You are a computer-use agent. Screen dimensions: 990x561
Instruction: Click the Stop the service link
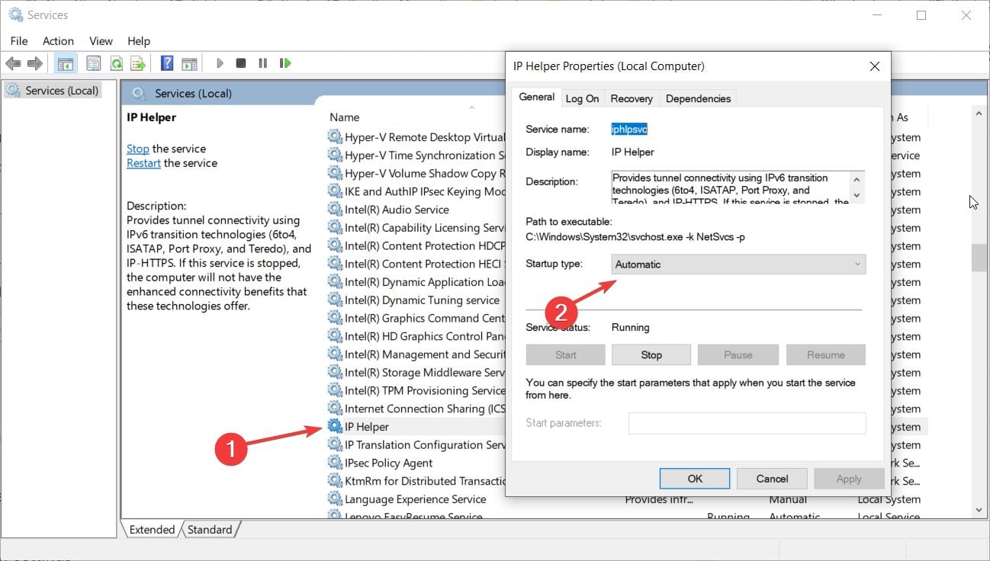[138, 149]
